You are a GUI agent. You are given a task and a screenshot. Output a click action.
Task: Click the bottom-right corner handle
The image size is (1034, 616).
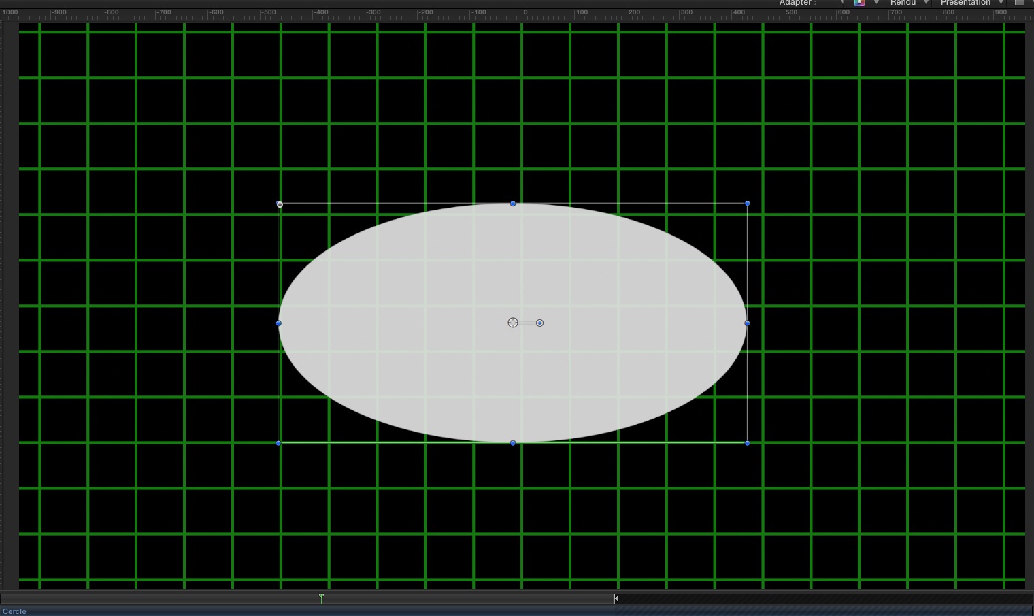(x=747, y=443)
